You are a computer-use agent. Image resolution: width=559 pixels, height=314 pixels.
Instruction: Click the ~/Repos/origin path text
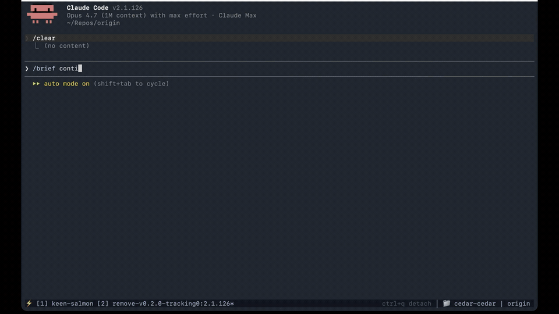(x=93, y=23)
